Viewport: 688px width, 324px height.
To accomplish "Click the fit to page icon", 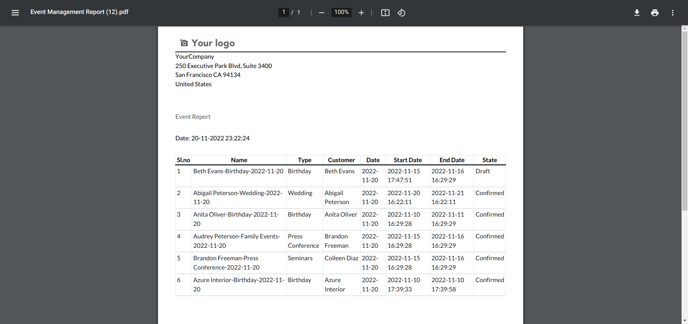I will pos(385,13).
